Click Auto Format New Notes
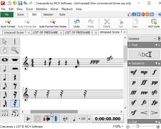This screenshot has width=161, height=129. (53, 24)
